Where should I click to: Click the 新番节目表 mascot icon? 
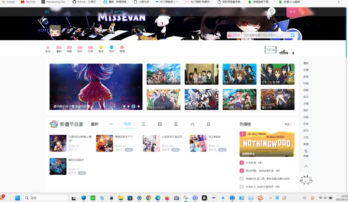(53, 124)
